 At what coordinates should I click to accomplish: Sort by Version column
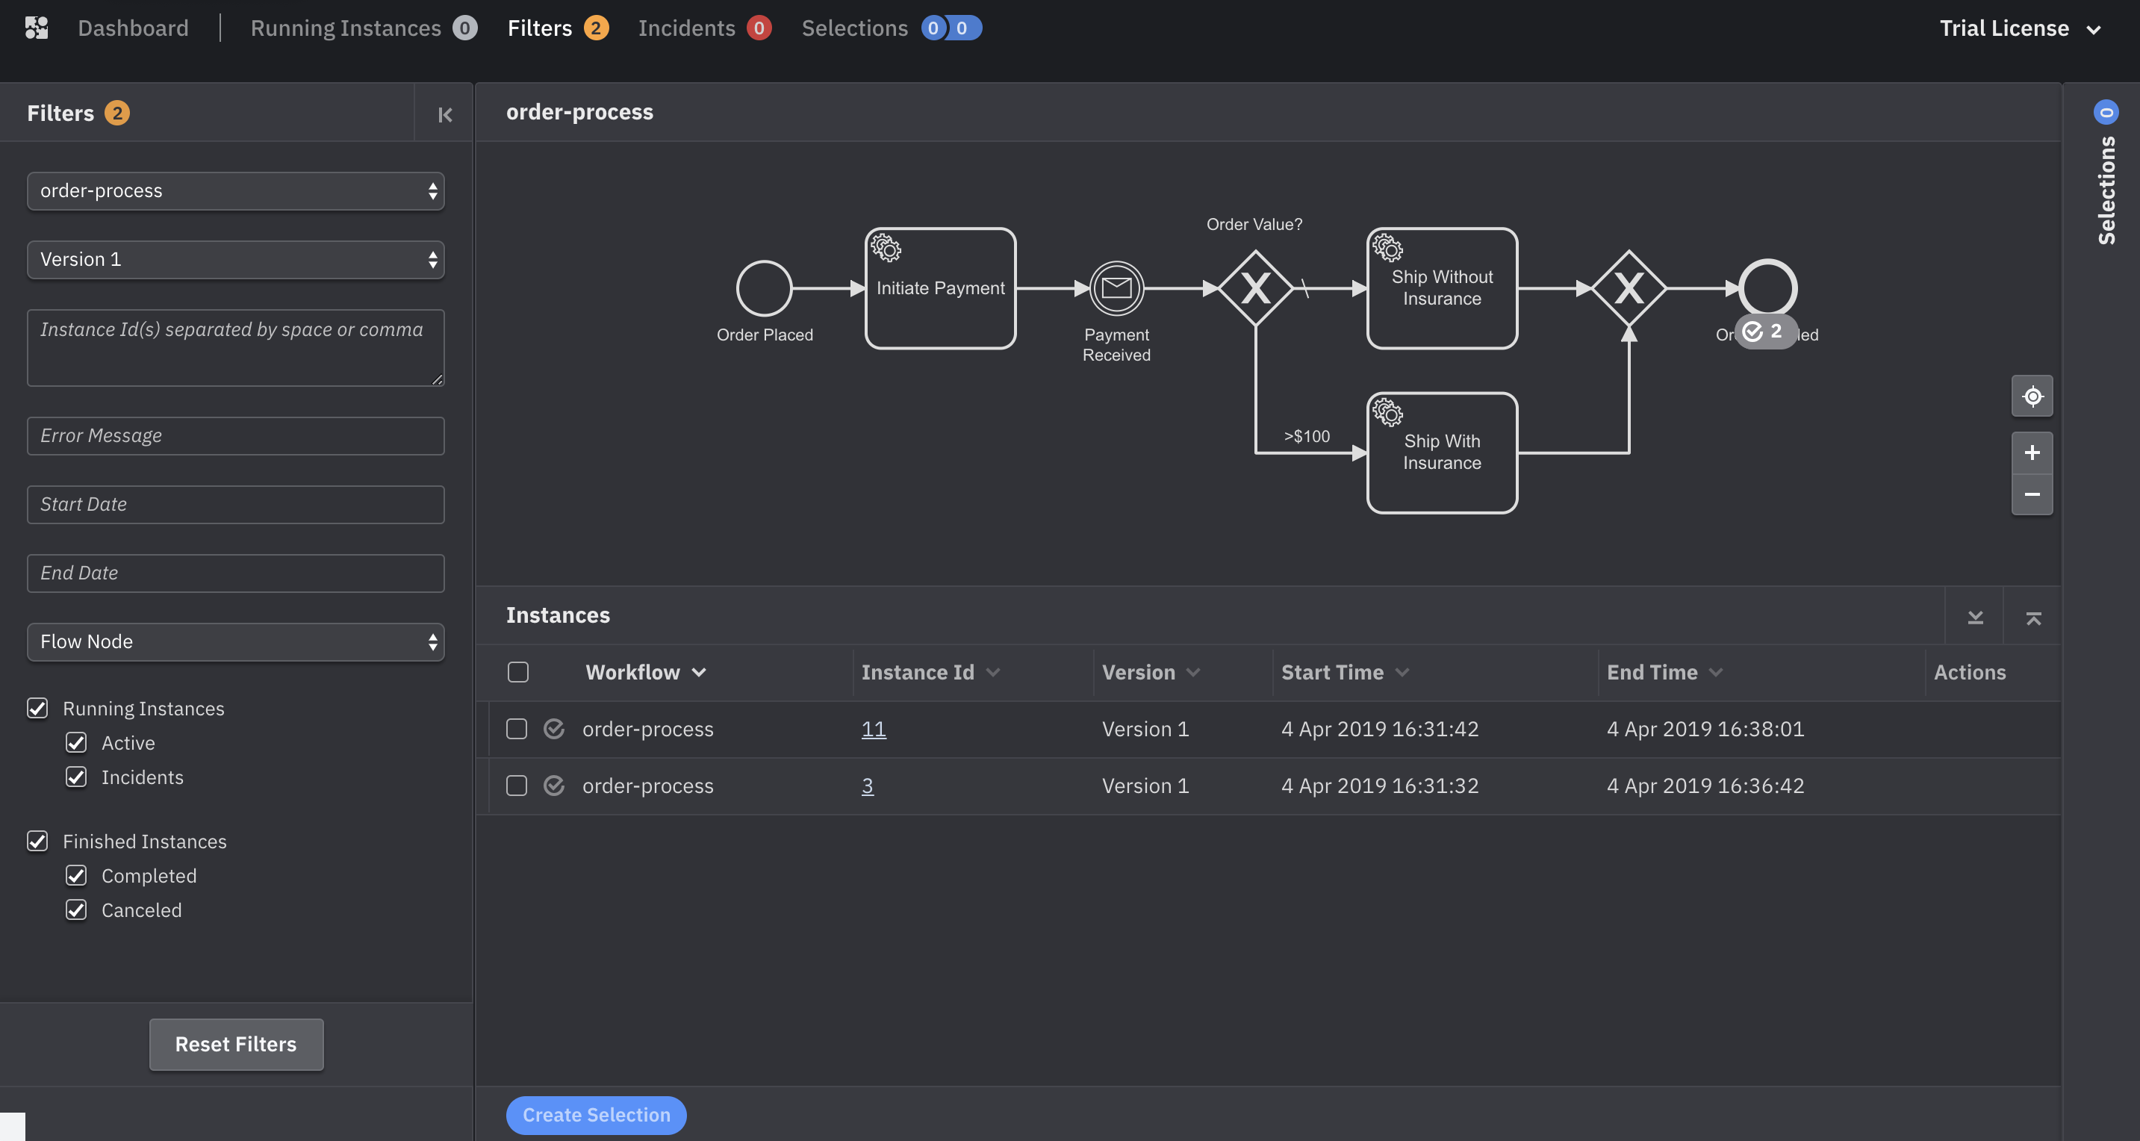point(1151,671)
